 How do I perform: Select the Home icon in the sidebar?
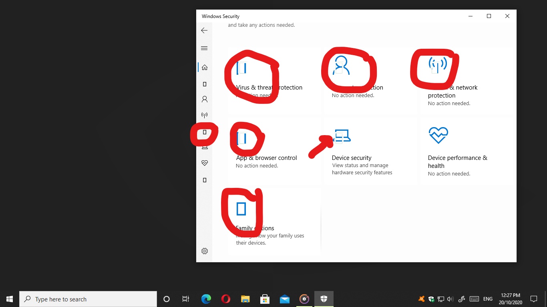pyautogui.click(x=205, y=67)
